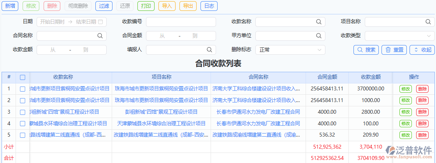Collapse the filter panel with 收起
This screenshot has height=163, width=436.
tap(422, 50)
